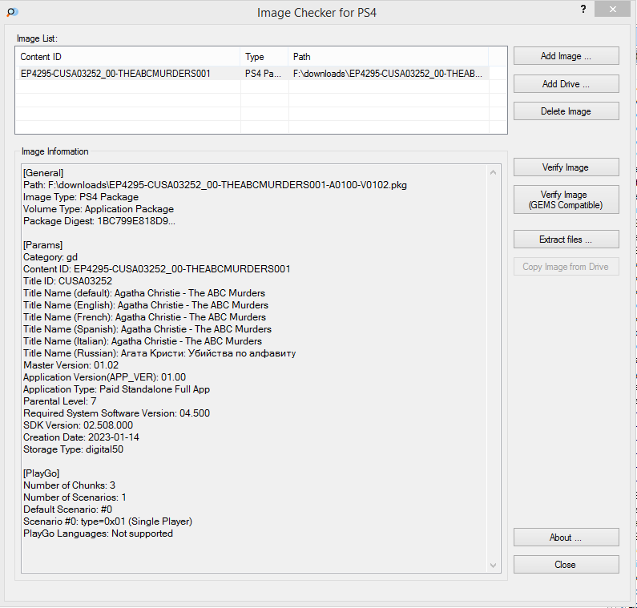
Task: Click scroll up arrow in Image Information
Action: [x=494, y=172]
